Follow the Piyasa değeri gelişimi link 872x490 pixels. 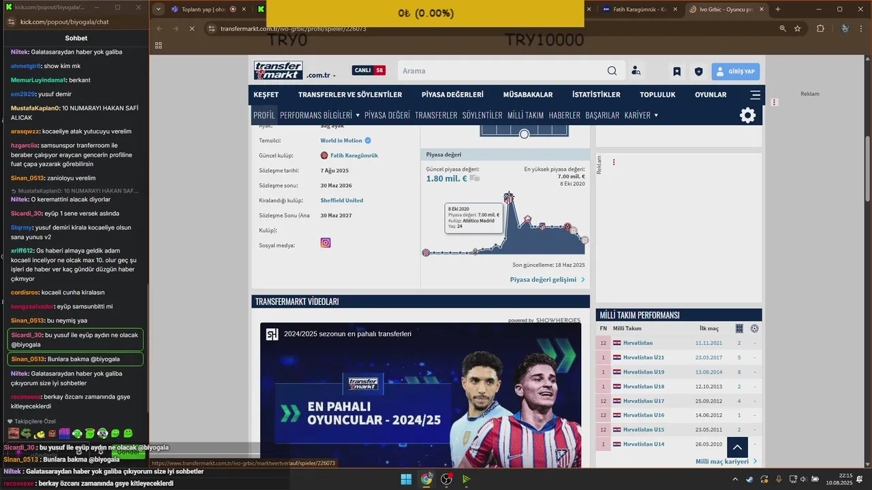547,280
